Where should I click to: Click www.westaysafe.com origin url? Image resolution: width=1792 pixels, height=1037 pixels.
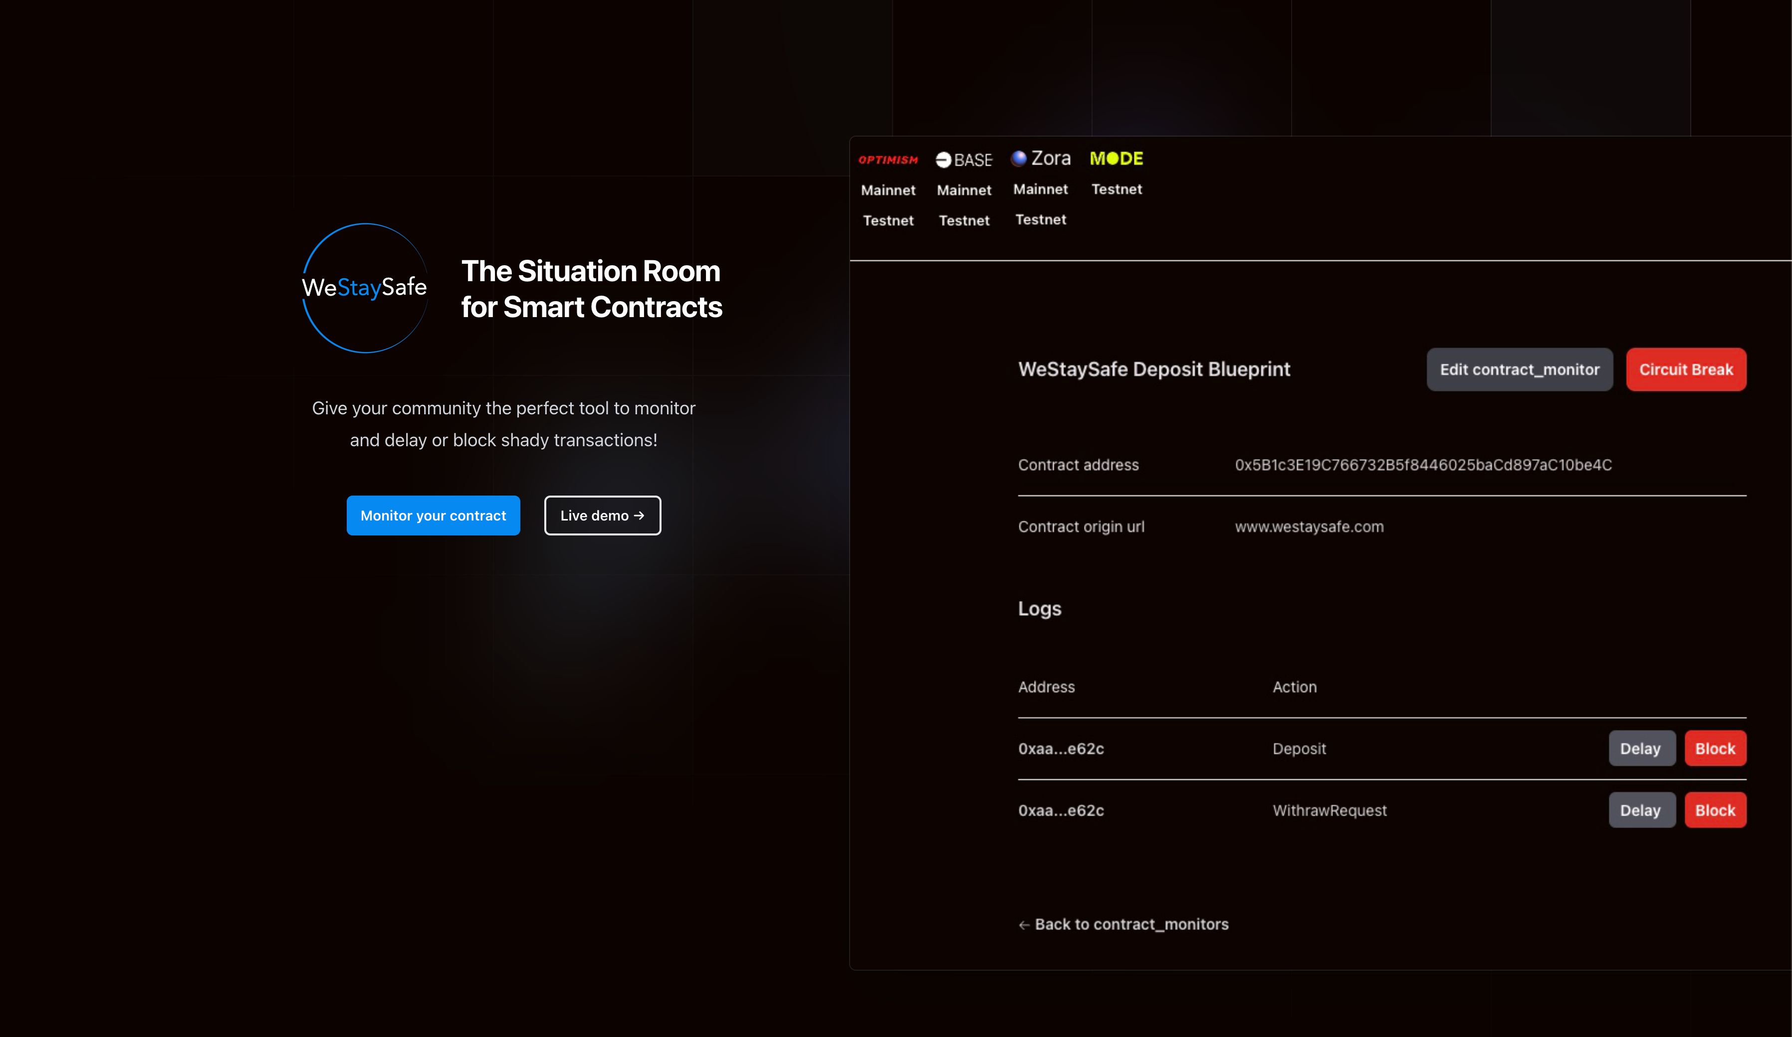1309,526
